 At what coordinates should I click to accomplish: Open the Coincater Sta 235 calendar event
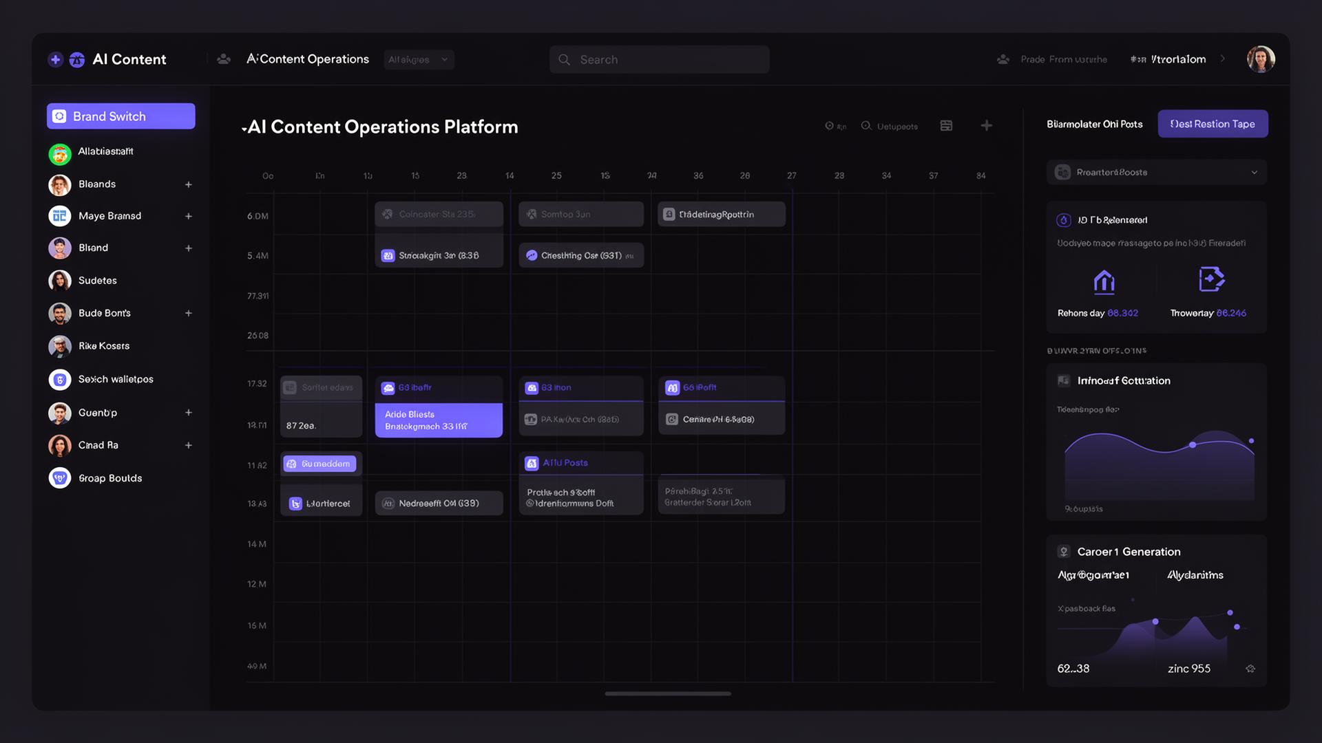click(439, 214)
